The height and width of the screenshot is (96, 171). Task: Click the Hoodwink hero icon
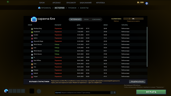pos(32,32)
